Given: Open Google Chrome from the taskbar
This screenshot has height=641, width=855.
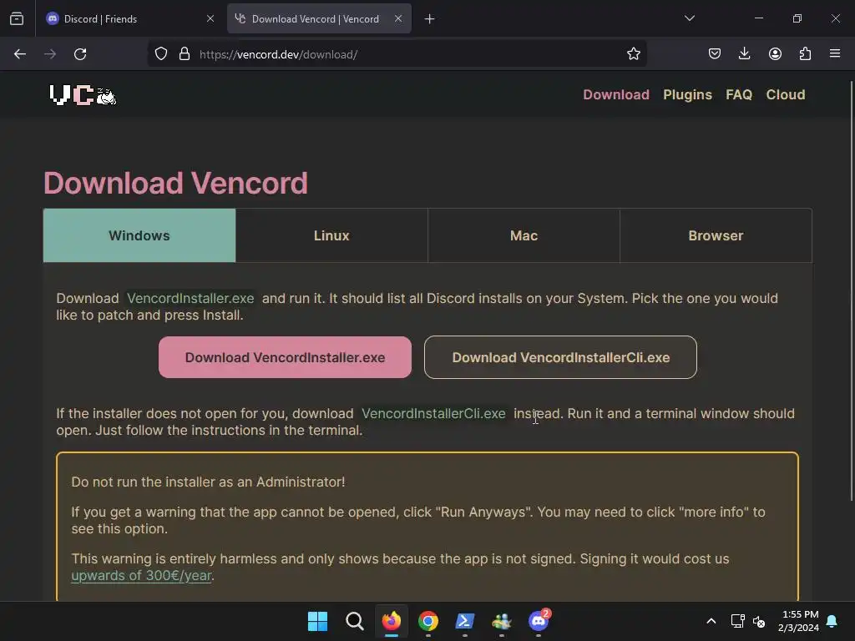Looking at the screenshot, I should click(428, 621).
